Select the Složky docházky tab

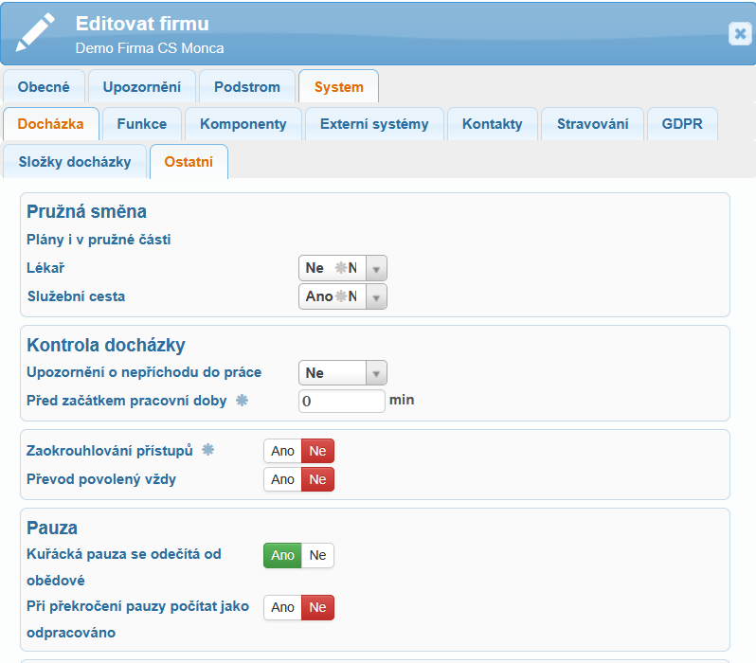[75, 162]
